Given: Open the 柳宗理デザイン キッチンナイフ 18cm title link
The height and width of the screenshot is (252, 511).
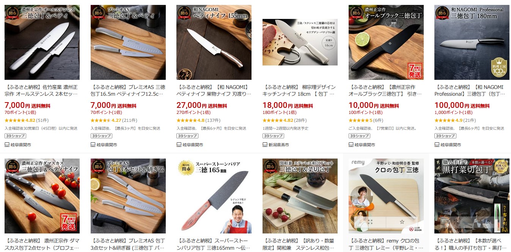Looking at the screenshot, I should click(300, 90).
